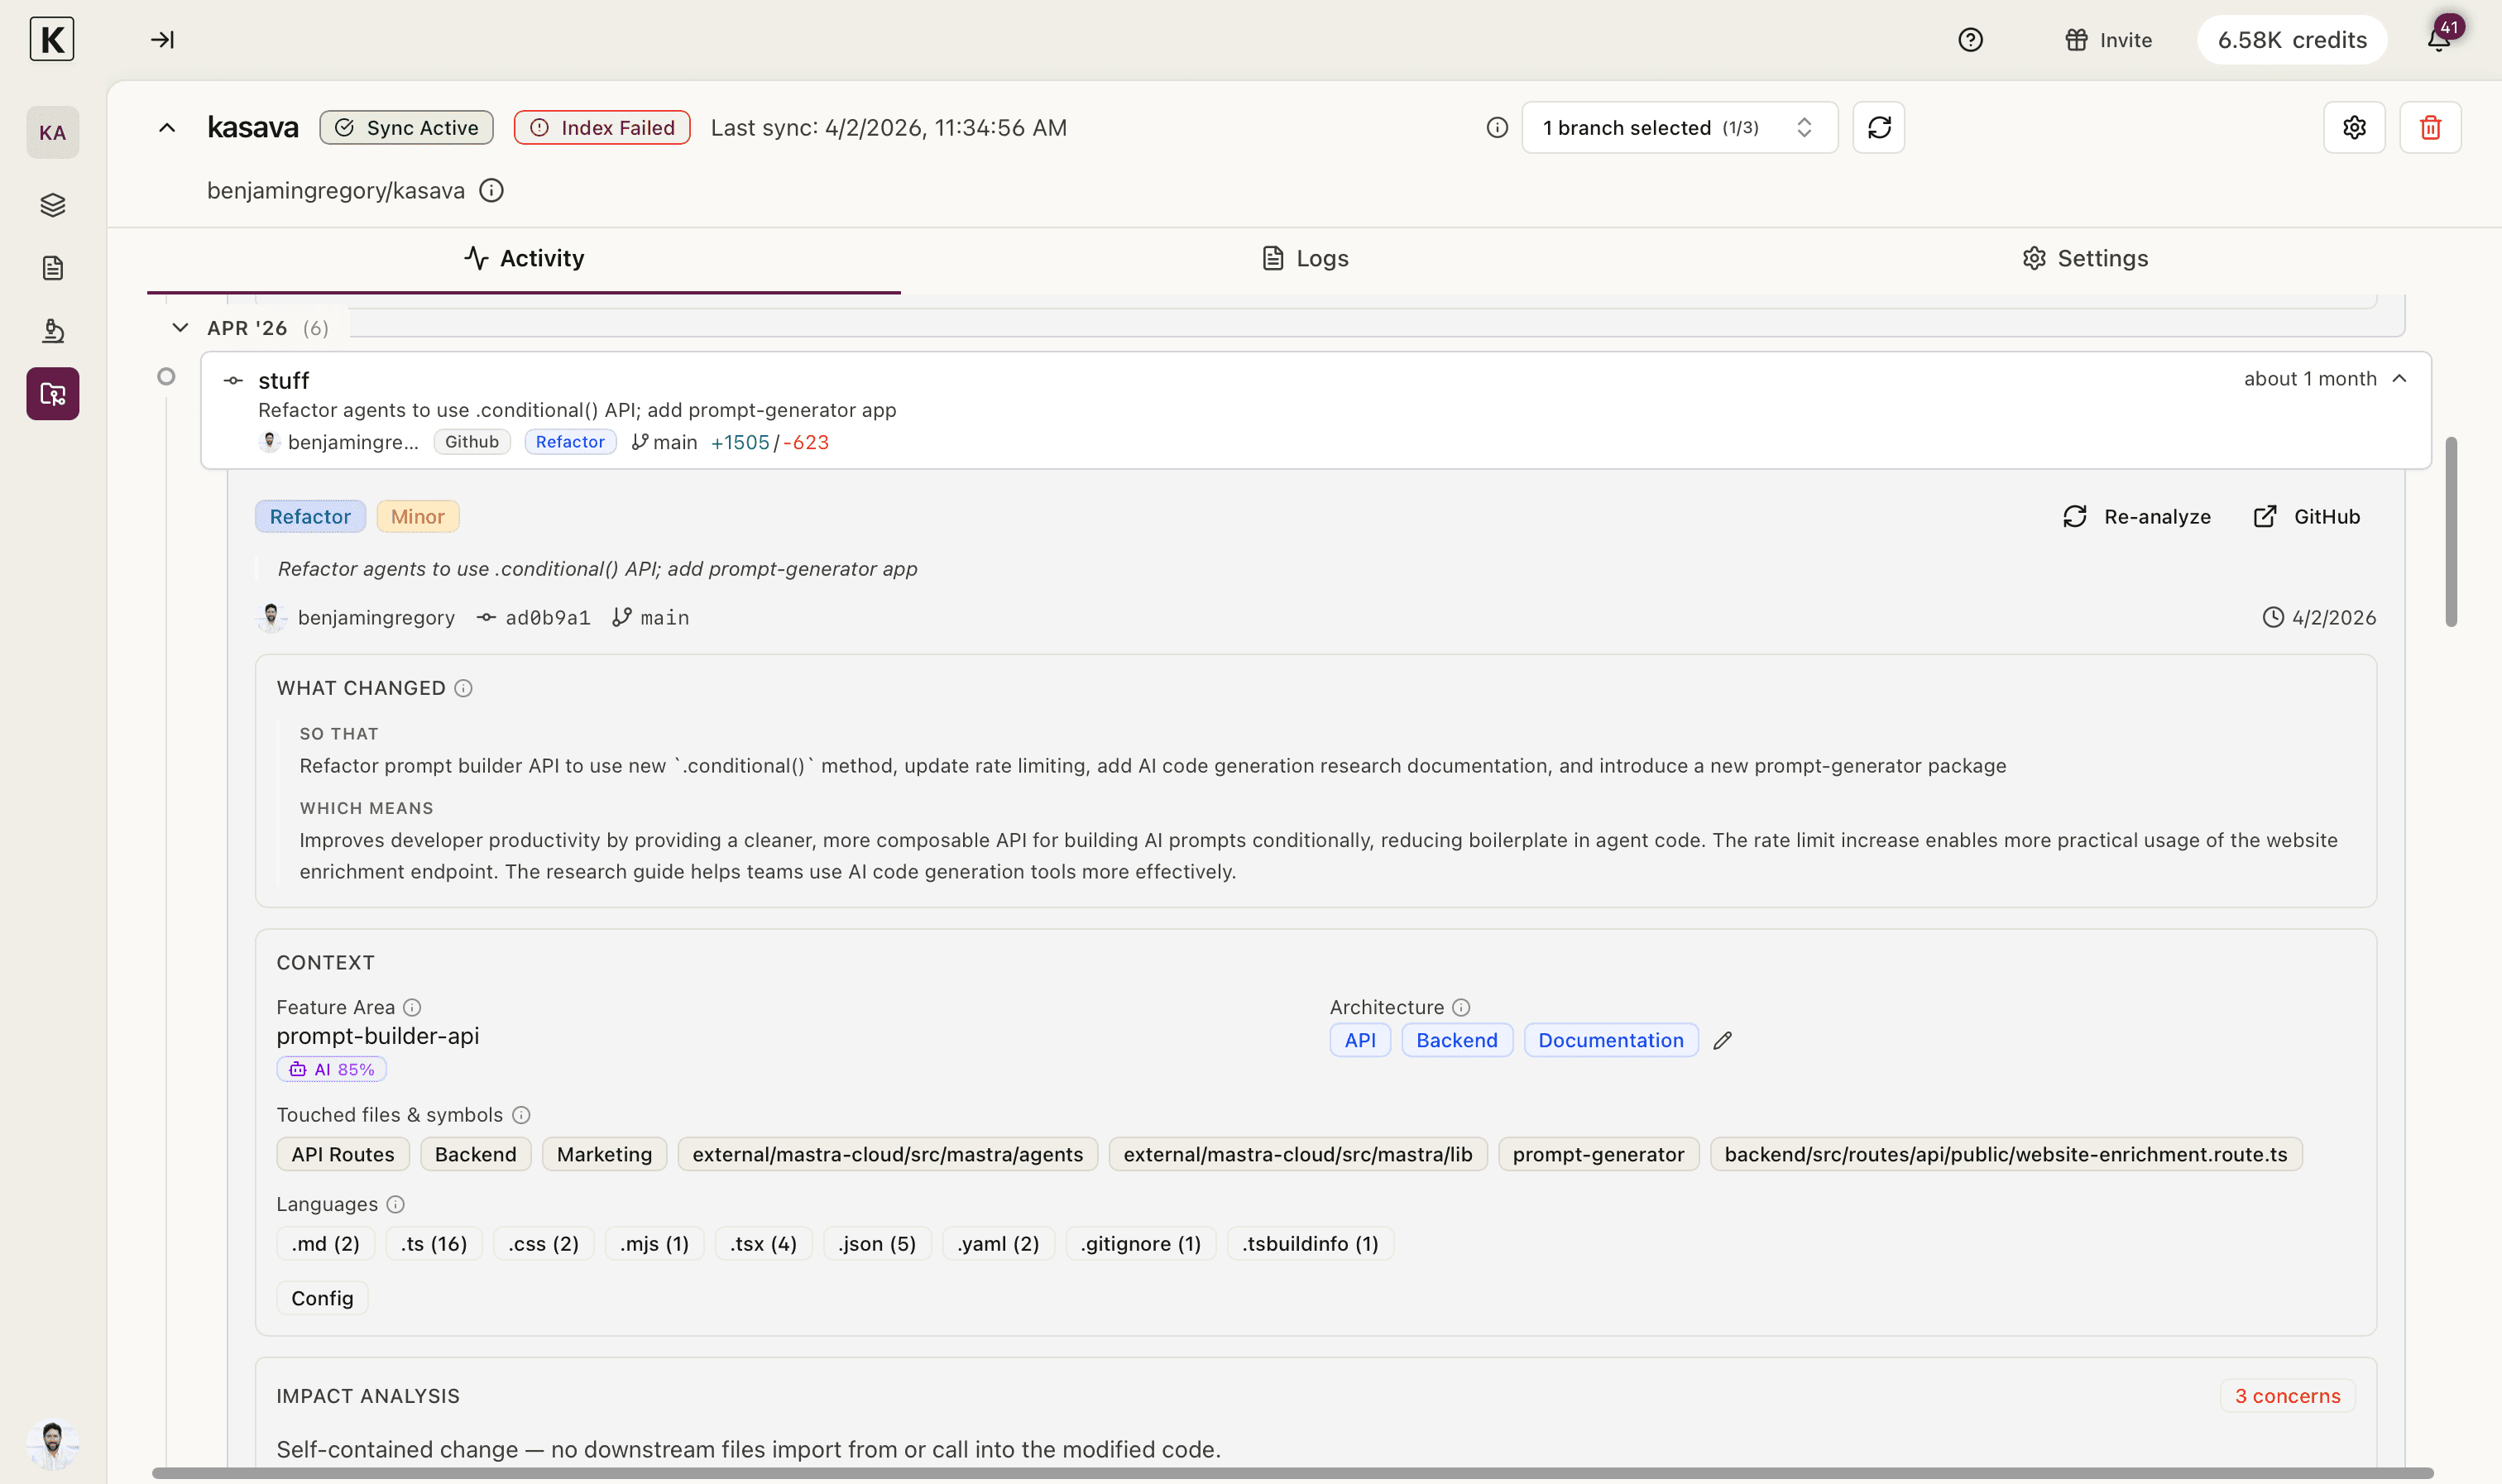The image size is (2502, 1484).
Task: Click the website-enrichment.route.ts file chip
Action: 2006,1155
